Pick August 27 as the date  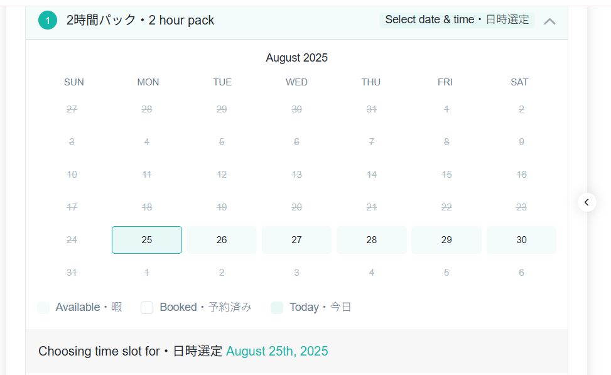tap(296, 240)
